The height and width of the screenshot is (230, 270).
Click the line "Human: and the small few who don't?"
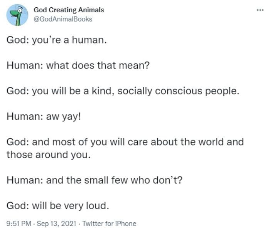point(94,180)
